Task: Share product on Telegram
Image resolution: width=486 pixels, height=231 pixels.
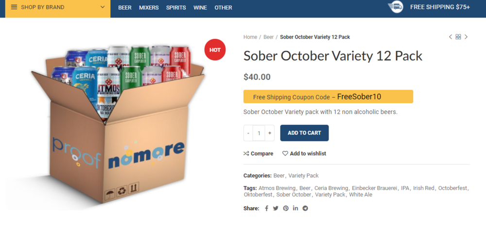Action: [x=305, y=208]
